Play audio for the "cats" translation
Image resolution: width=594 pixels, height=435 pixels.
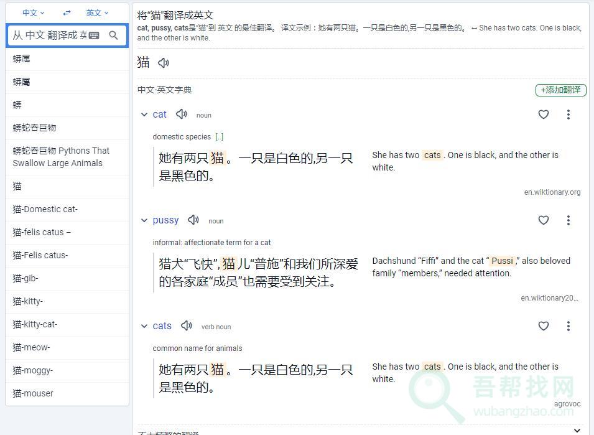[x=187, y=325]
